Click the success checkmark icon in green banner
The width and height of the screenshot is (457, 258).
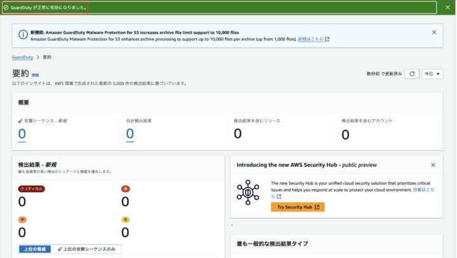point(6,8)
